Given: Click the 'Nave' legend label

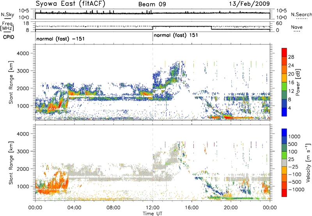Looking at the screenshot, I should point(297,27).
